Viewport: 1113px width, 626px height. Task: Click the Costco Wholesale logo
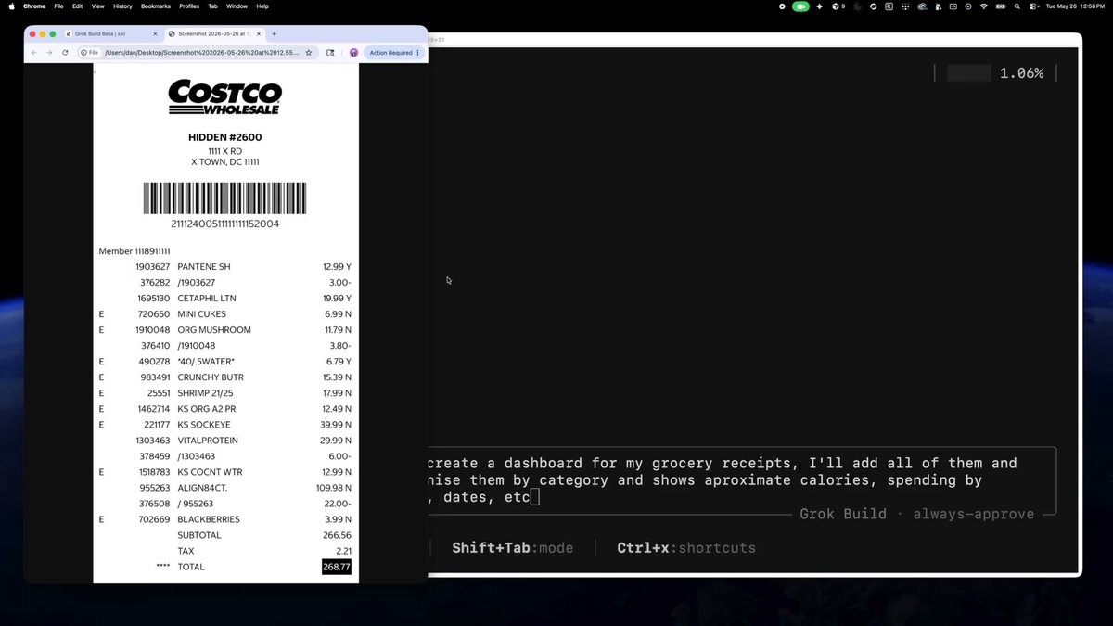pyautogui.click(x=225, y=97)
